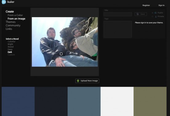Select the picker circle on the jacket sleeve
Screen dimensions: 170x116
tap(43, 51)
